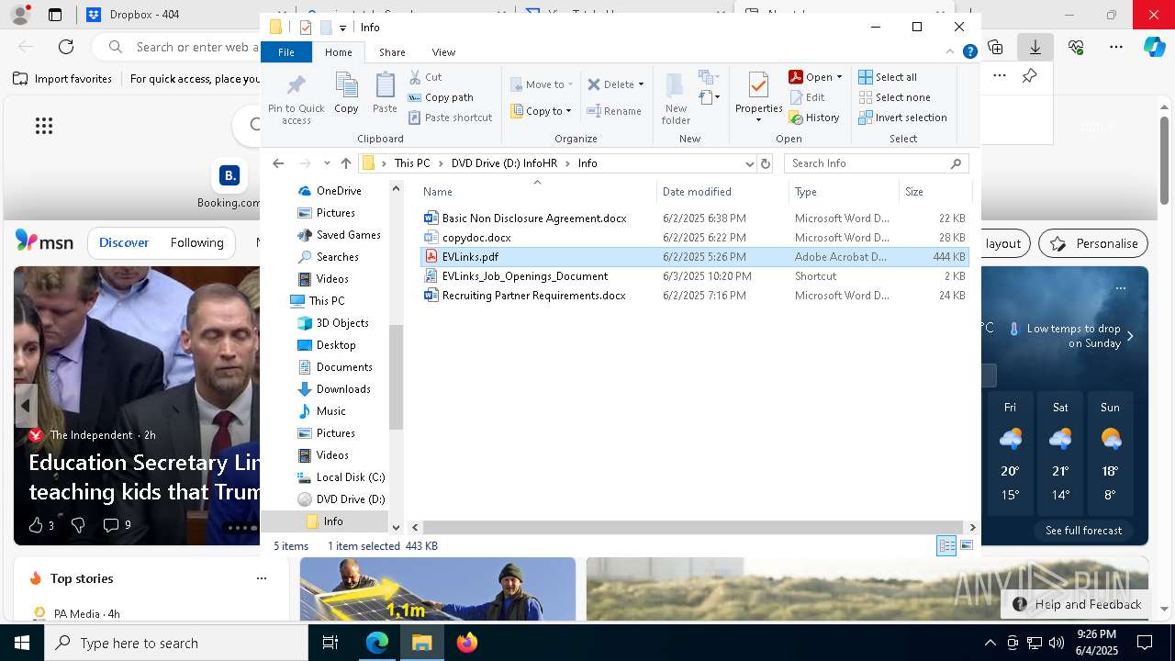The width and height of the screenshot is (1175, 661).
Task: Select copydoc.docx file
Action: coord(694,238)
